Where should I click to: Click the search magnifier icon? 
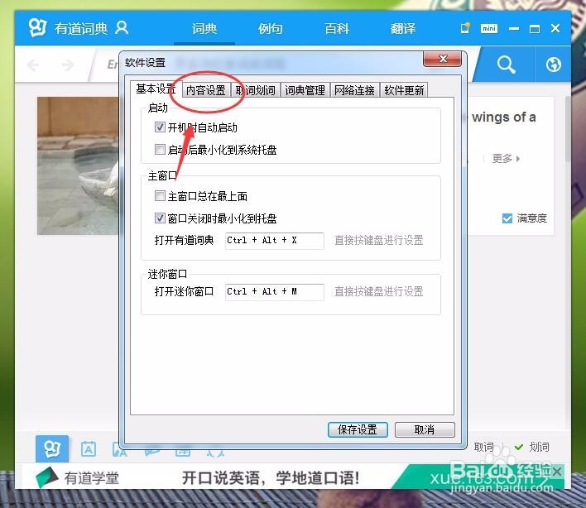coord(506,65)
